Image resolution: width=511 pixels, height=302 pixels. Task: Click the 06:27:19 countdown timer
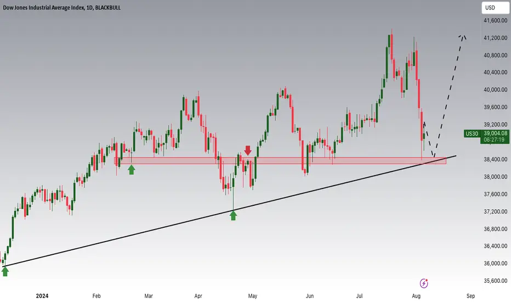(495, 139)
